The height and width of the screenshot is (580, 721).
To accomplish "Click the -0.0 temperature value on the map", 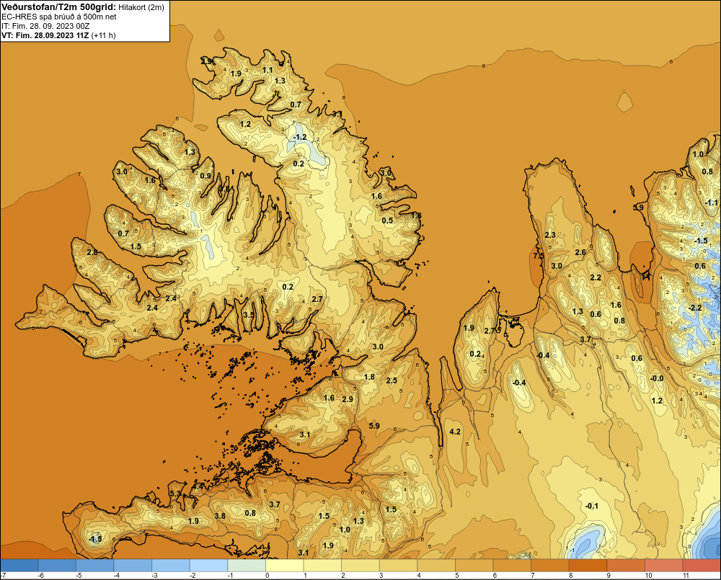I will pos(657,378).
